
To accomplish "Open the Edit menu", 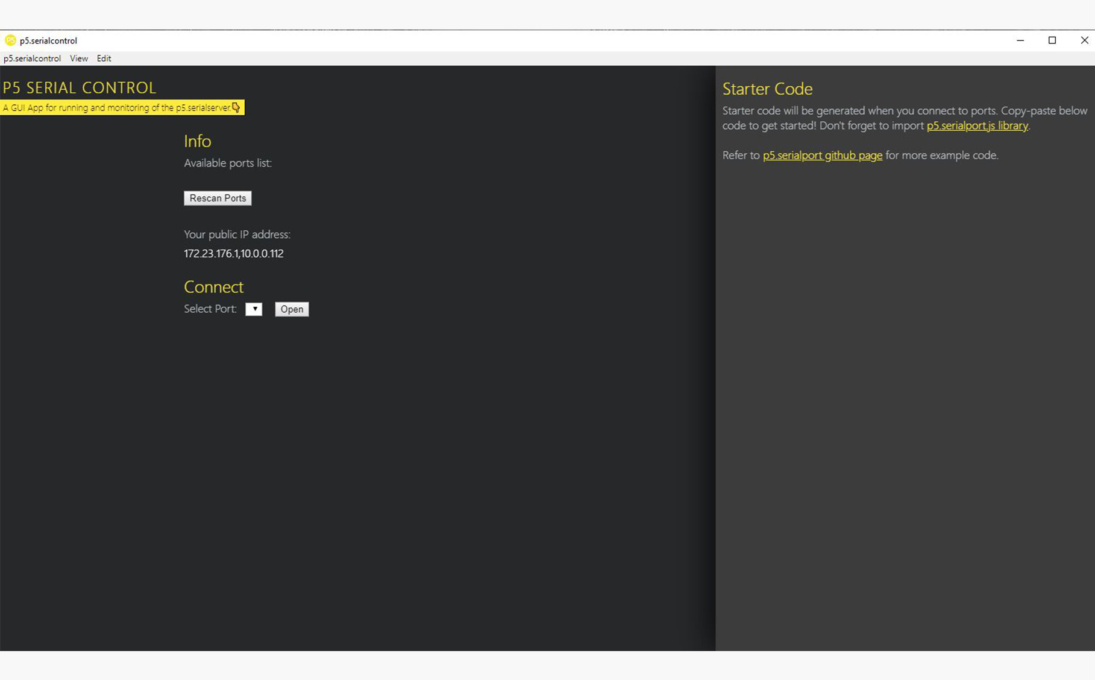I will pyautogui.click(x=104, y=58).
